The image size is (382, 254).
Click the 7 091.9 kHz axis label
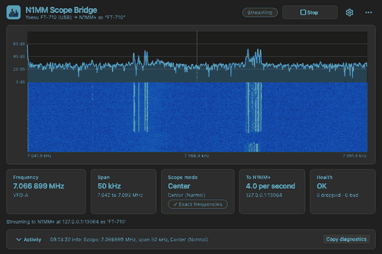(355, 156)
